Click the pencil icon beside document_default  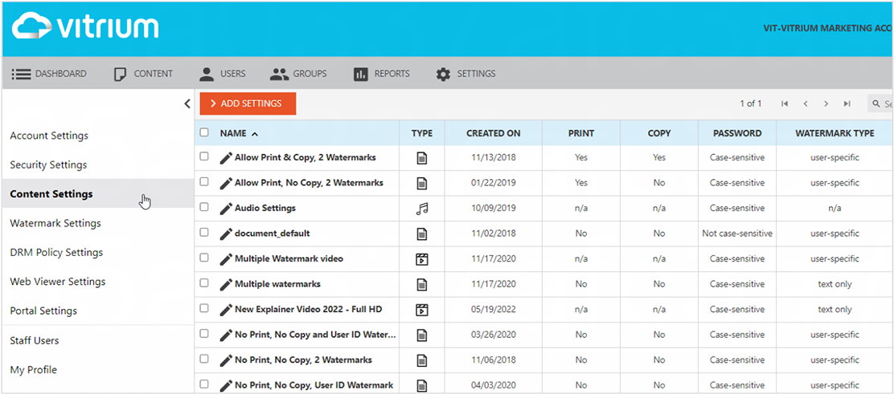coord(226,234)
